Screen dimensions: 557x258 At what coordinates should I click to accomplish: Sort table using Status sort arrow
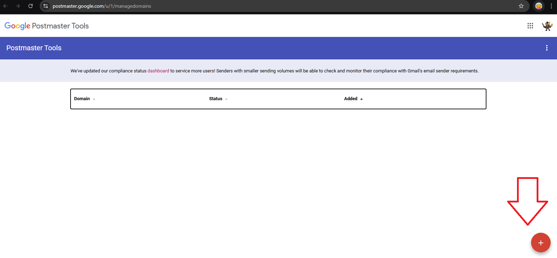pos(226,99)
